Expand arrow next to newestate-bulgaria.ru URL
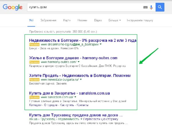172x129 pixels. point(81,79)
